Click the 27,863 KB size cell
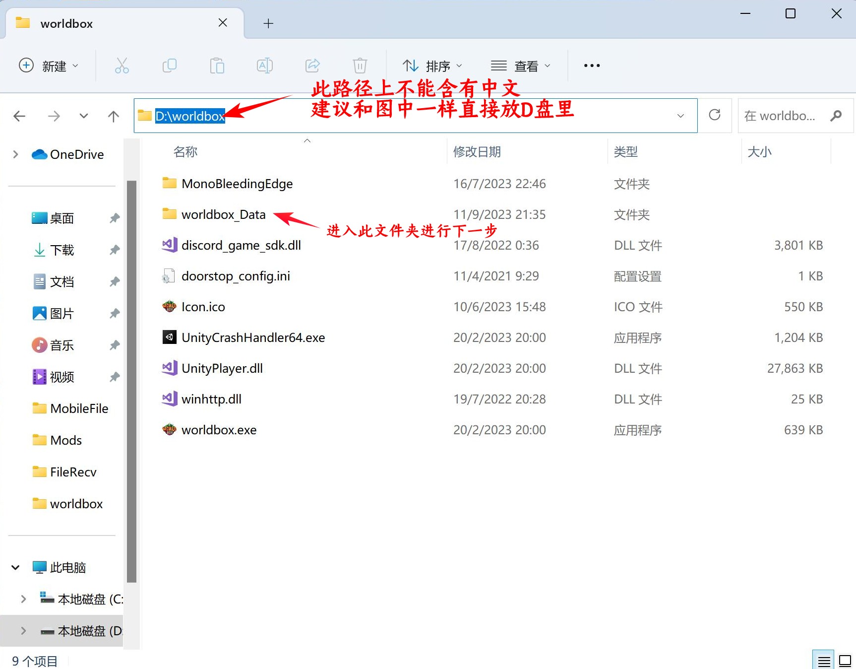The width and height of the screenshot is (856, 669). 795,368
